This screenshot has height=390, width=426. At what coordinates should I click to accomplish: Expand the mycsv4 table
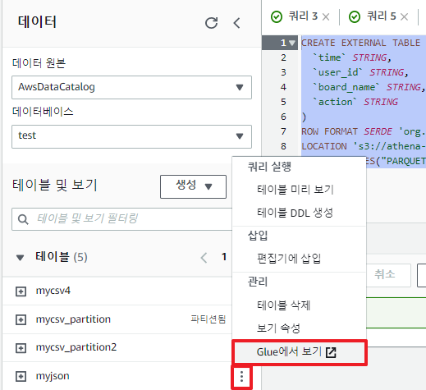(x=21, y=291)
